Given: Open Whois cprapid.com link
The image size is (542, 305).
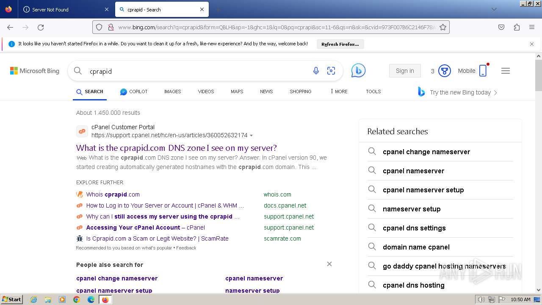Looking at the screenshot, I should pos(113,194).
